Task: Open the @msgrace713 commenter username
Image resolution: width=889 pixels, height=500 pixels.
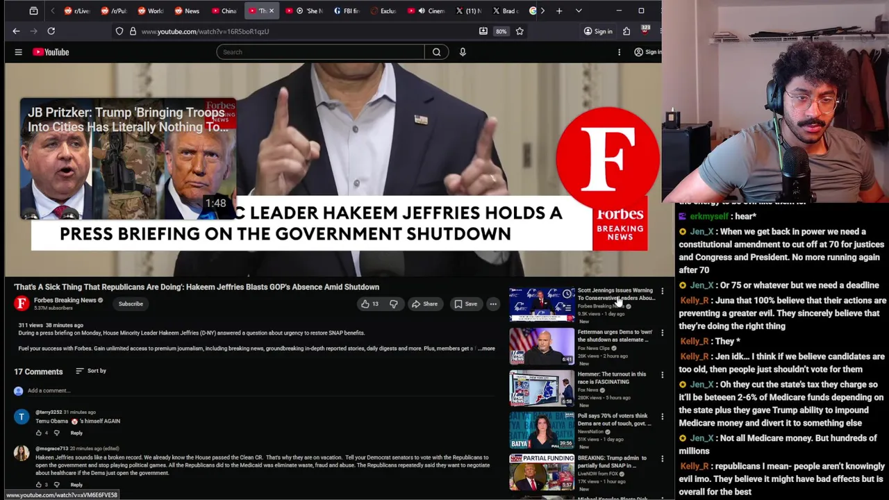Action: [51, 449]
